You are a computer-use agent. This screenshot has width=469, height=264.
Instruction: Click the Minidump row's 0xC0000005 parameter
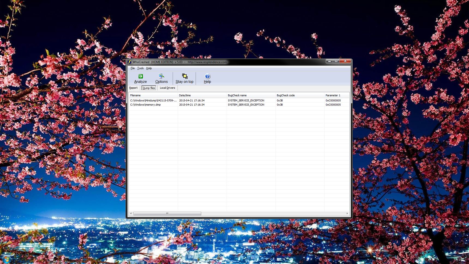click(x=333, y=100)
